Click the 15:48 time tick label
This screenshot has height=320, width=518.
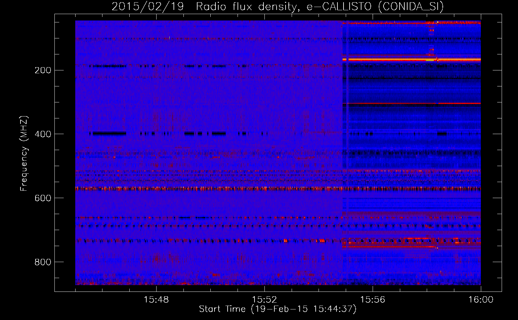click(156, 300)
